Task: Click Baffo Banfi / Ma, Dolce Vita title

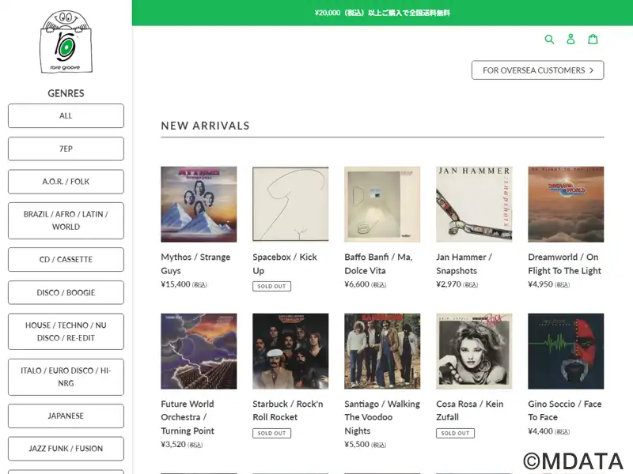Action: pos(378,264)
